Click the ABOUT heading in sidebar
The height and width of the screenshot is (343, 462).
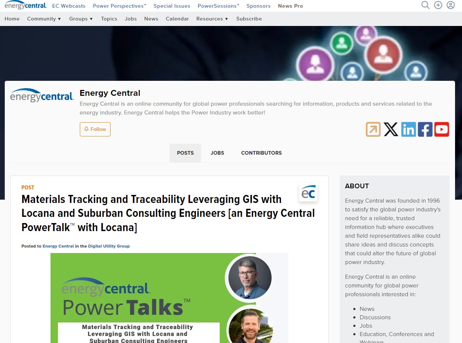click(357, 186)
